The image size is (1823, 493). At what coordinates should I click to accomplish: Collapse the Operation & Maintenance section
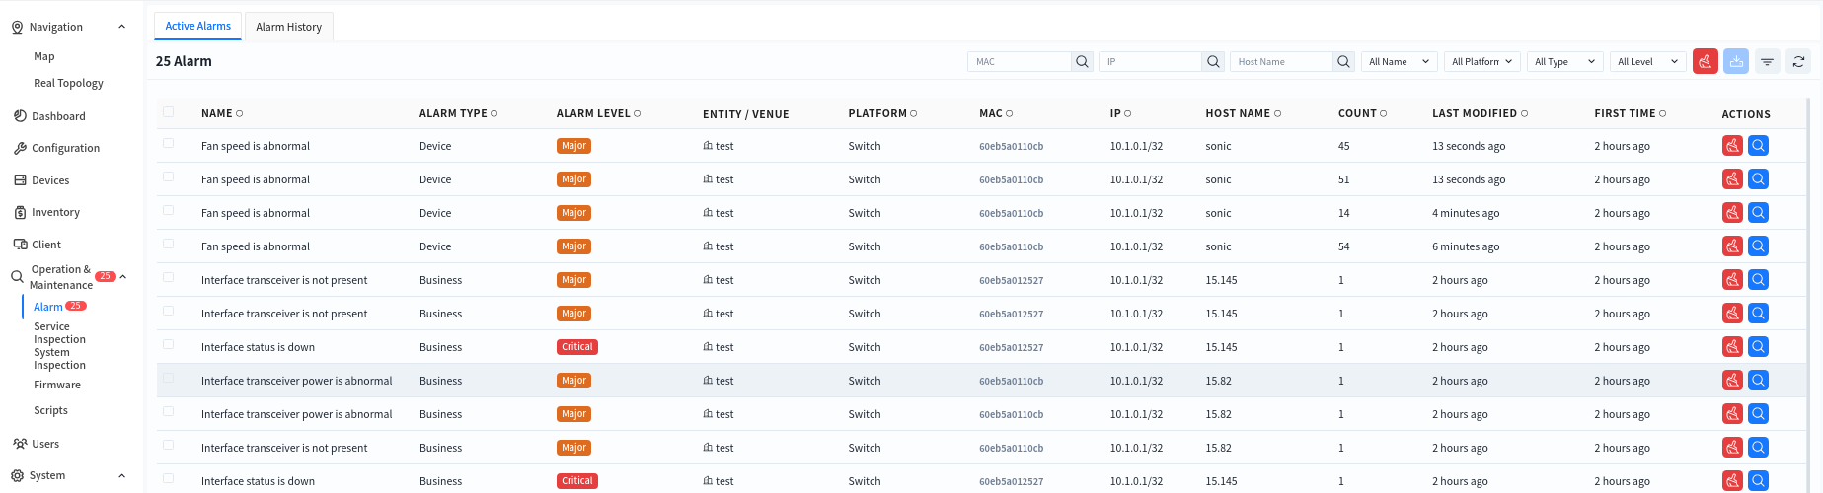coord(122,277)
